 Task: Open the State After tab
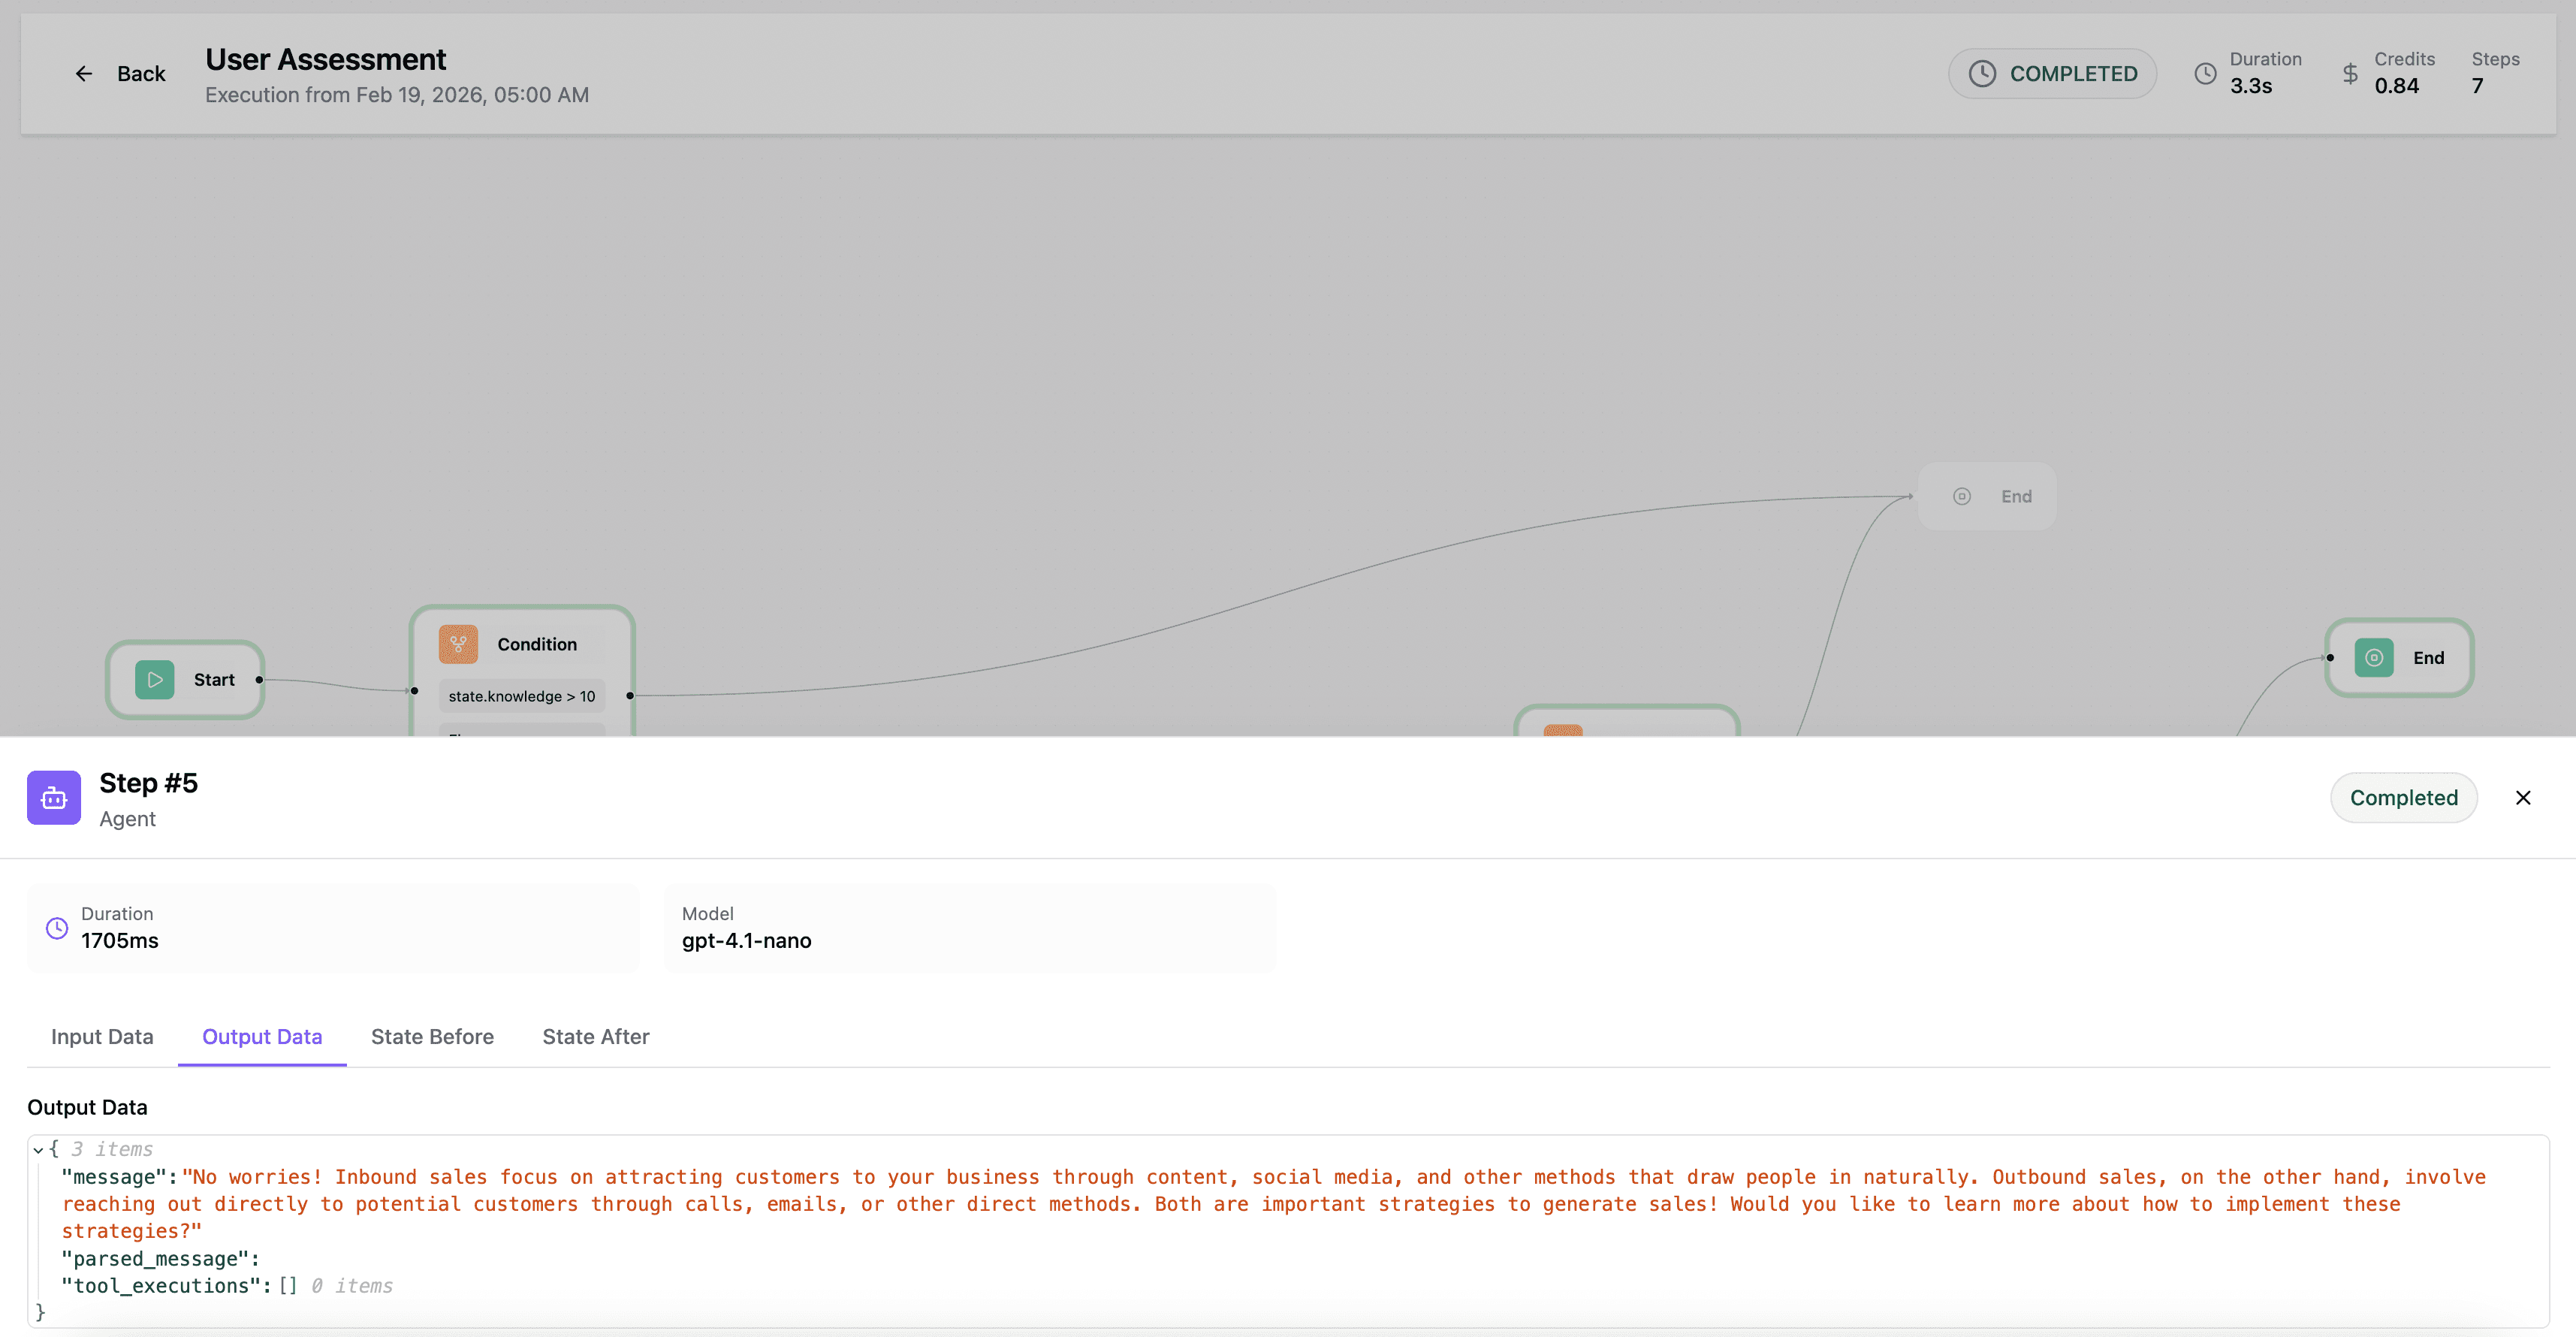coord(595,1037)
